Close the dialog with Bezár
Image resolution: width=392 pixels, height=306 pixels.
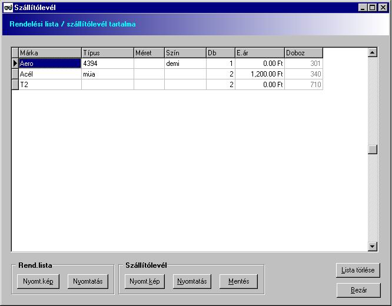tap(358, 290)
